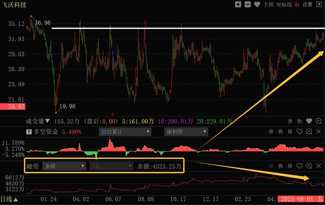This screenshot has width=325, height=205.
Task: Click the zoom out minus icon at top
Action: (248, 4)
